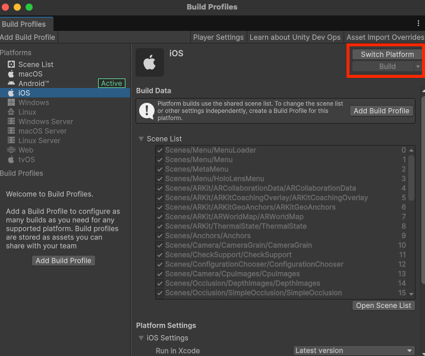Select the Linux Server platform

coord(65,140)
